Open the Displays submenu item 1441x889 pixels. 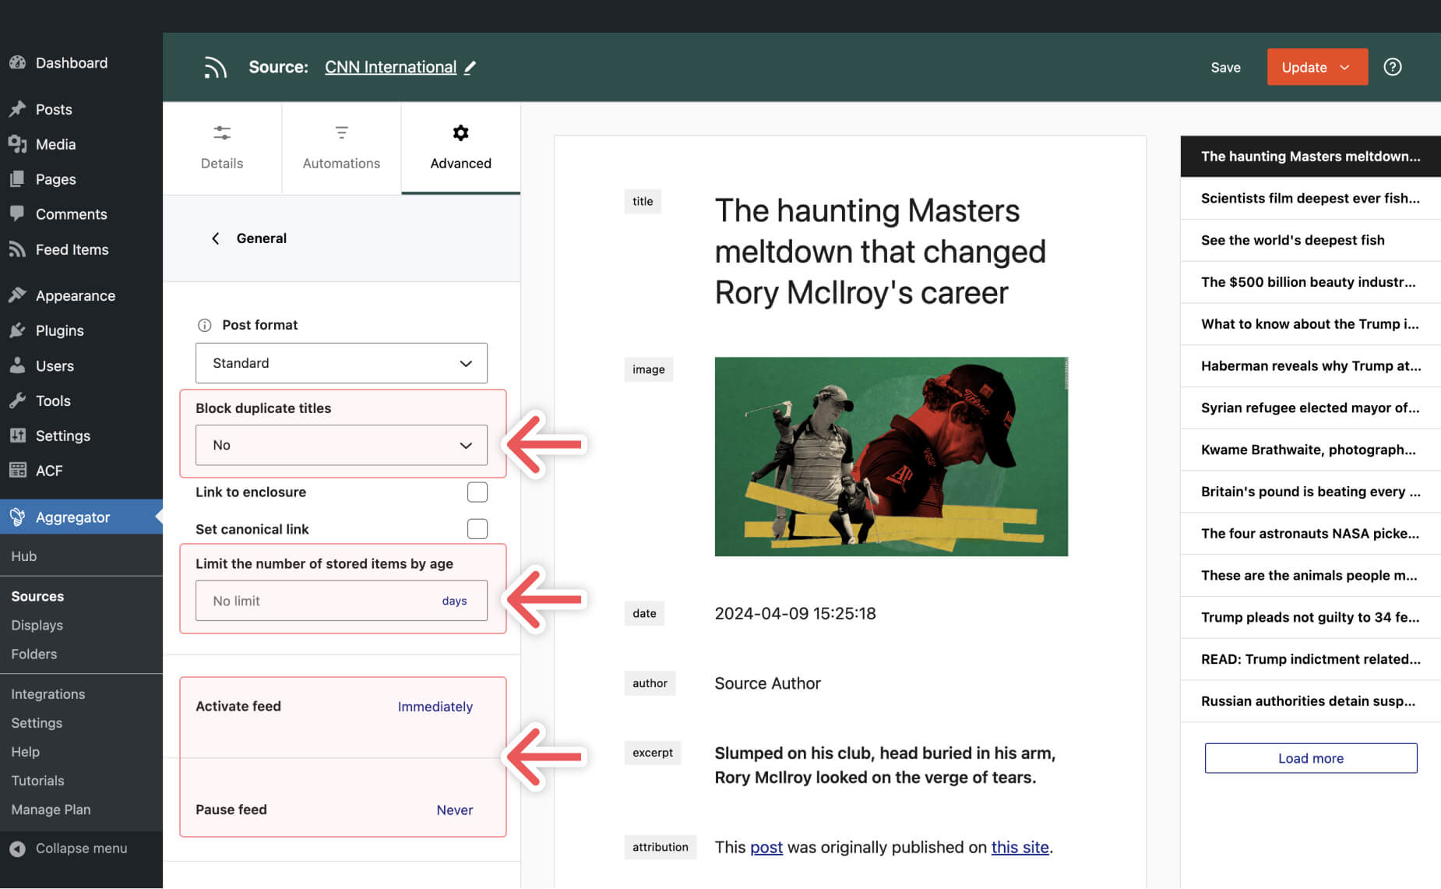(37, 625)
